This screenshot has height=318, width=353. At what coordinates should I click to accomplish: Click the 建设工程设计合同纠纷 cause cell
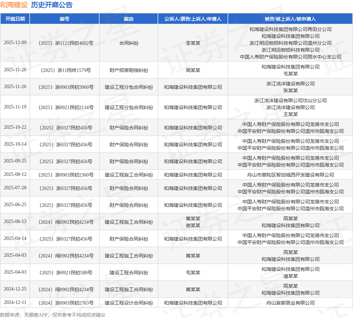129,303
